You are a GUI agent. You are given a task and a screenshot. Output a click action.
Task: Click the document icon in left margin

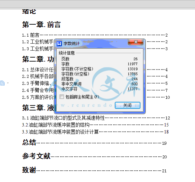click(2, 83)
